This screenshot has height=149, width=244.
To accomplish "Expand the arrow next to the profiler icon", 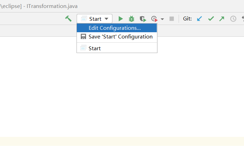I will click(162, 19).
